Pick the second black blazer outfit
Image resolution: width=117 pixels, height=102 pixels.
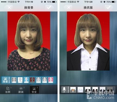tap(95, 90)
